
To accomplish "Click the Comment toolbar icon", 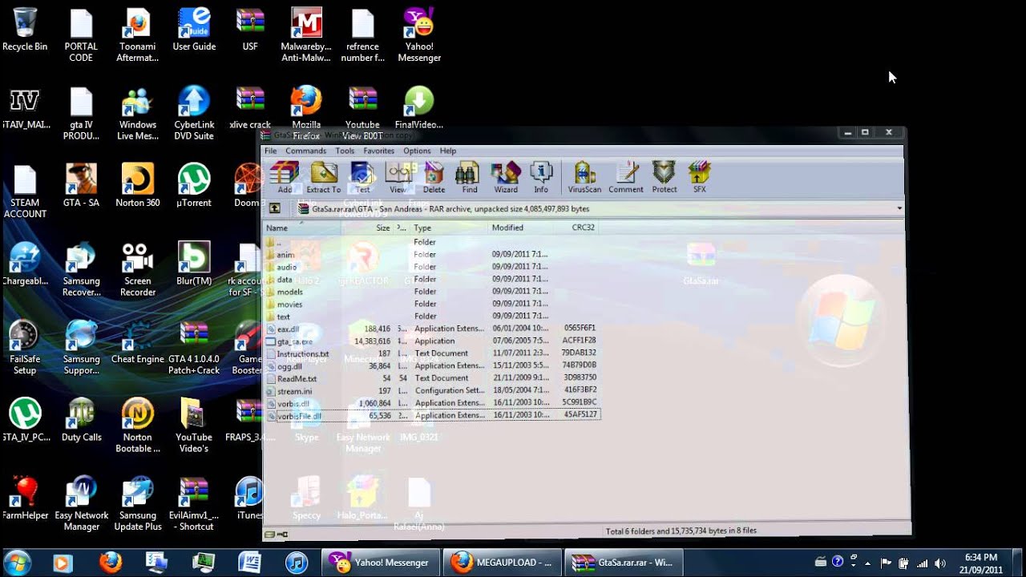I will click(x=626, y=177).
